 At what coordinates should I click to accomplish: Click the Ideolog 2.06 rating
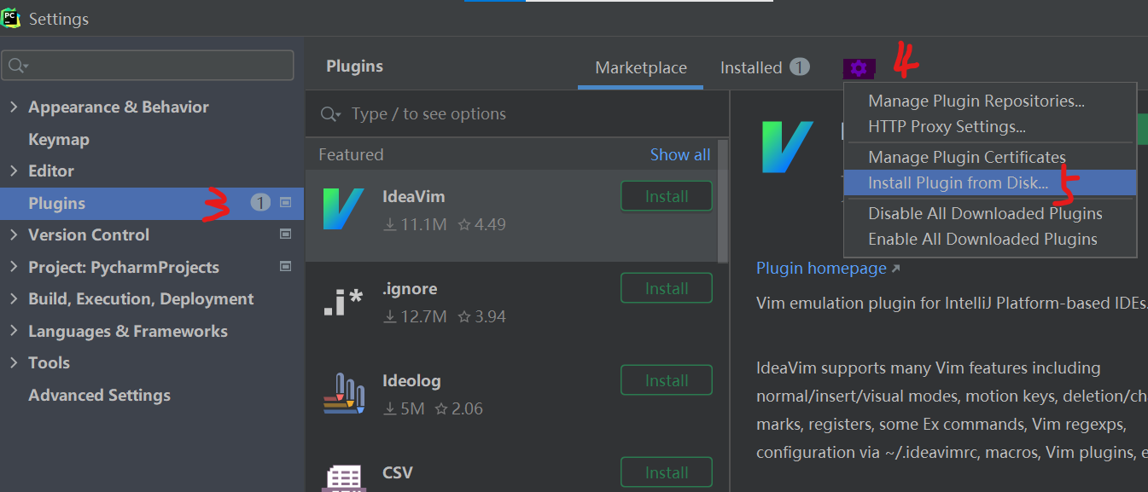(x=459, y=408)
